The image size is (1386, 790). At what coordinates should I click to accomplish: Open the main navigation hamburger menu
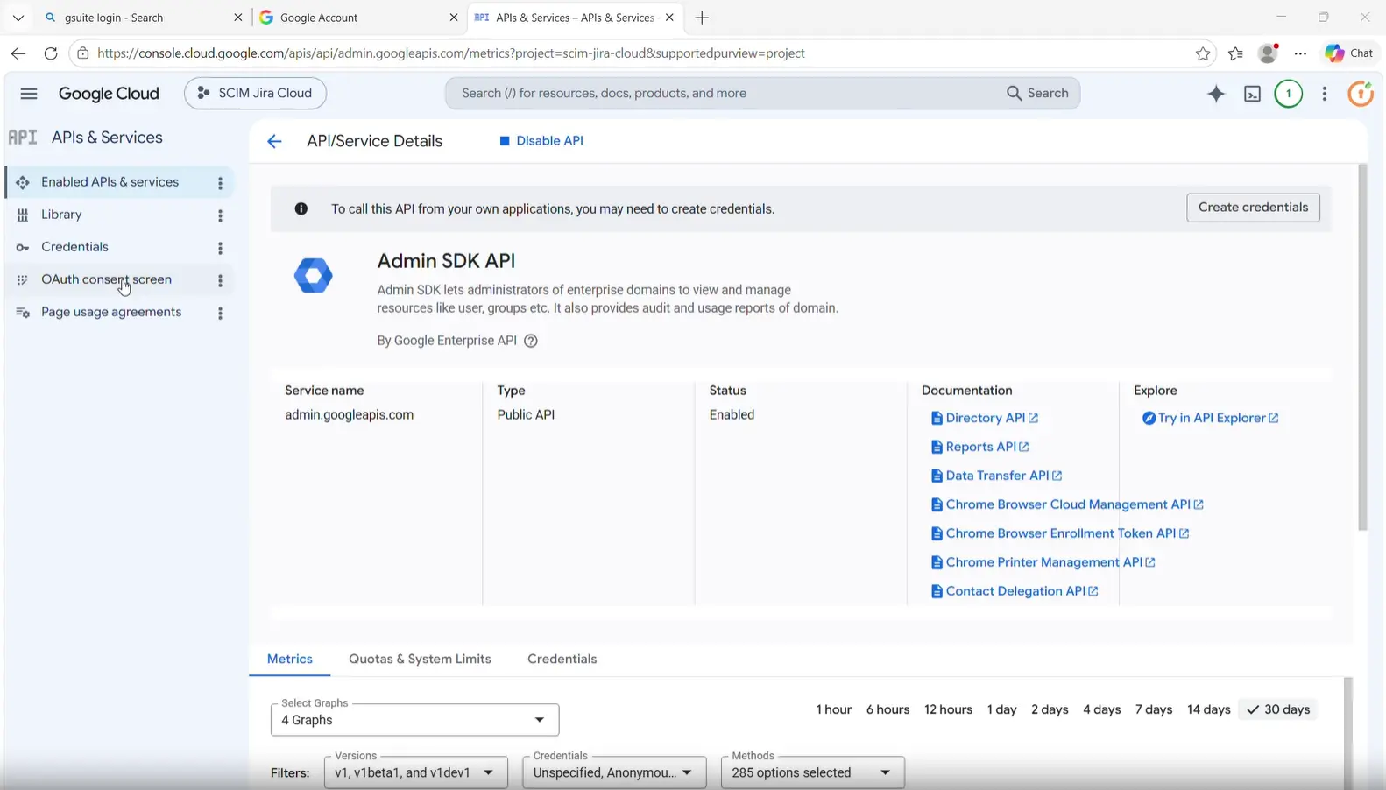coord(29,94)
